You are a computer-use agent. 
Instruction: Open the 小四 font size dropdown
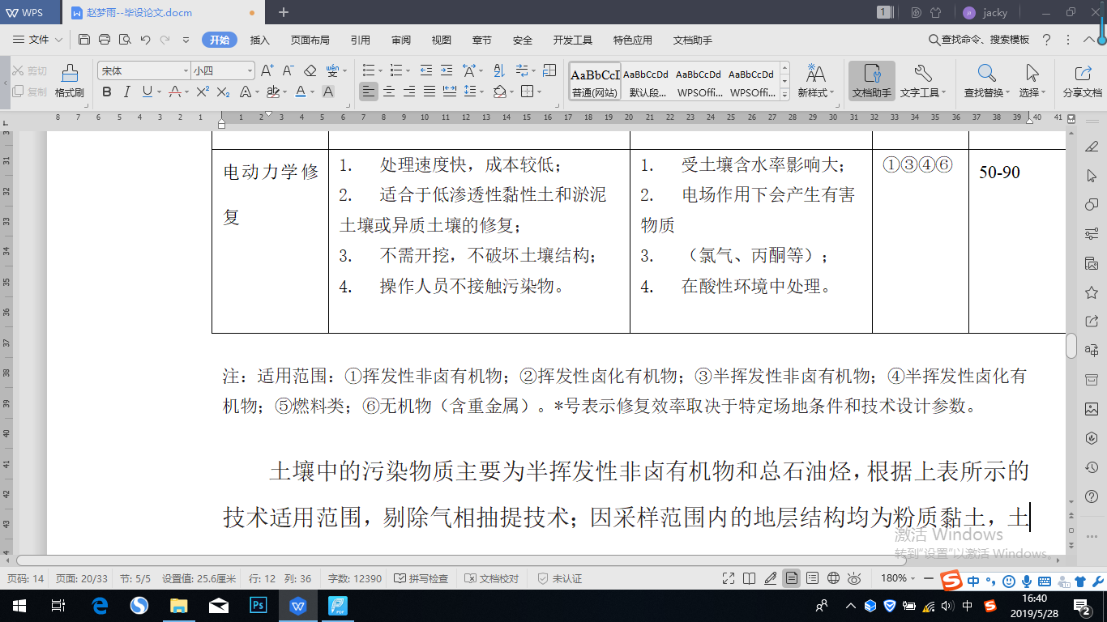tap(248, 71)
